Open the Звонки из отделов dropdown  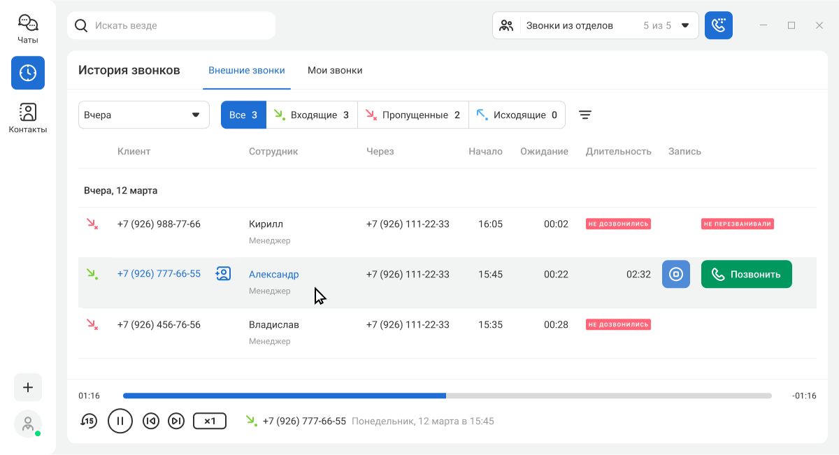click(x=595, y=26)
